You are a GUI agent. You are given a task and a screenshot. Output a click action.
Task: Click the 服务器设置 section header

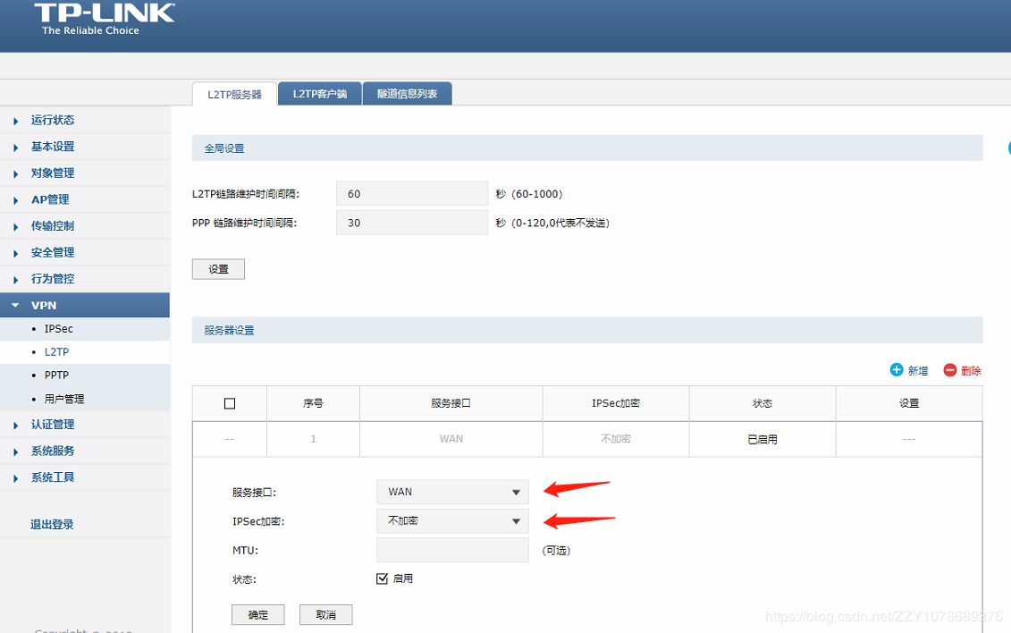coord(587,329)
